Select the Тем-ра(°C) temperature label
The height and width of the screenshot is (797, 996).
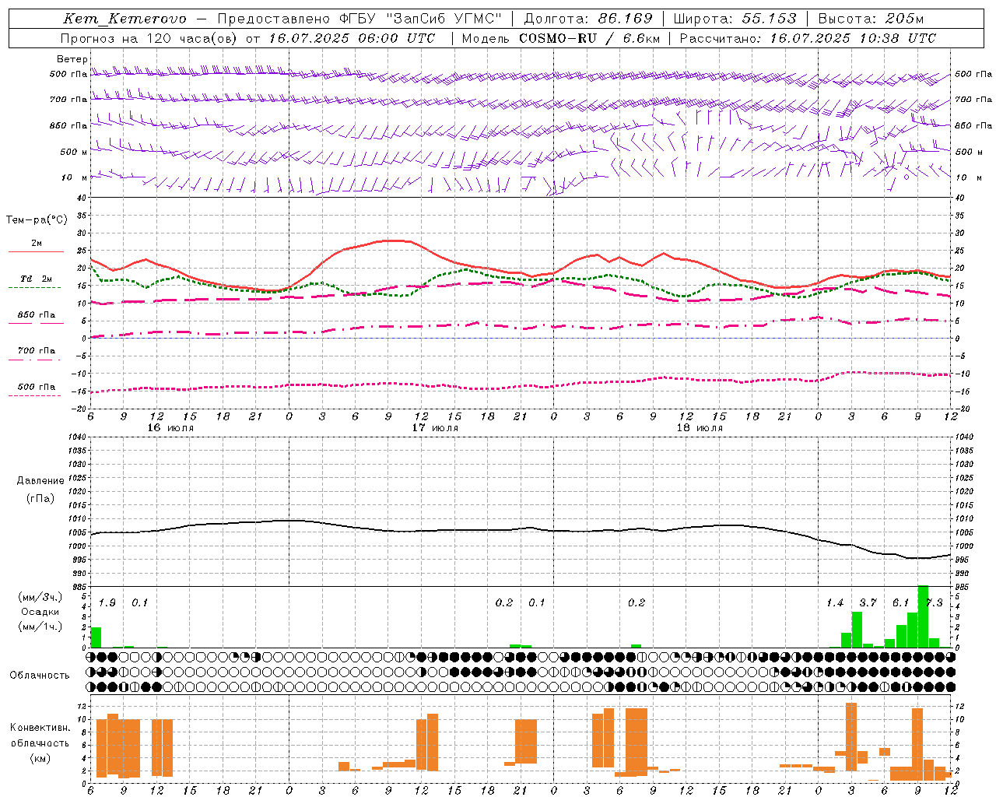(37, 220)
